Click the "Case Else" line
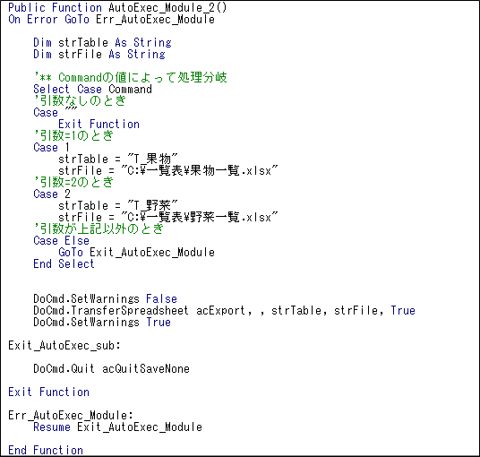The height and width of the screenshot is (457, 480). 61,240
